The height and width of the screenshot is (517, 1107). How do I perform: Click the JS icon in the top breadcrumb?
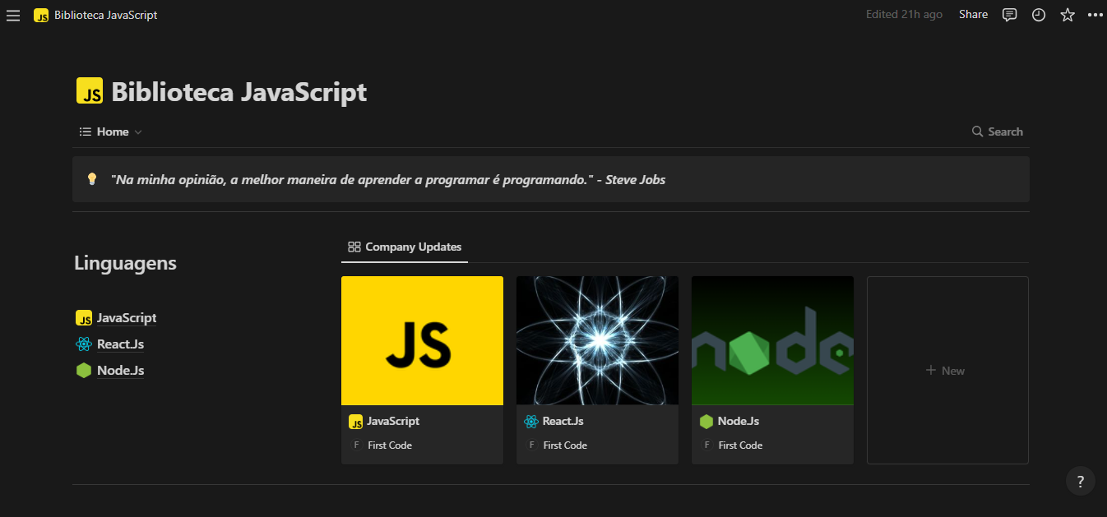40,14
